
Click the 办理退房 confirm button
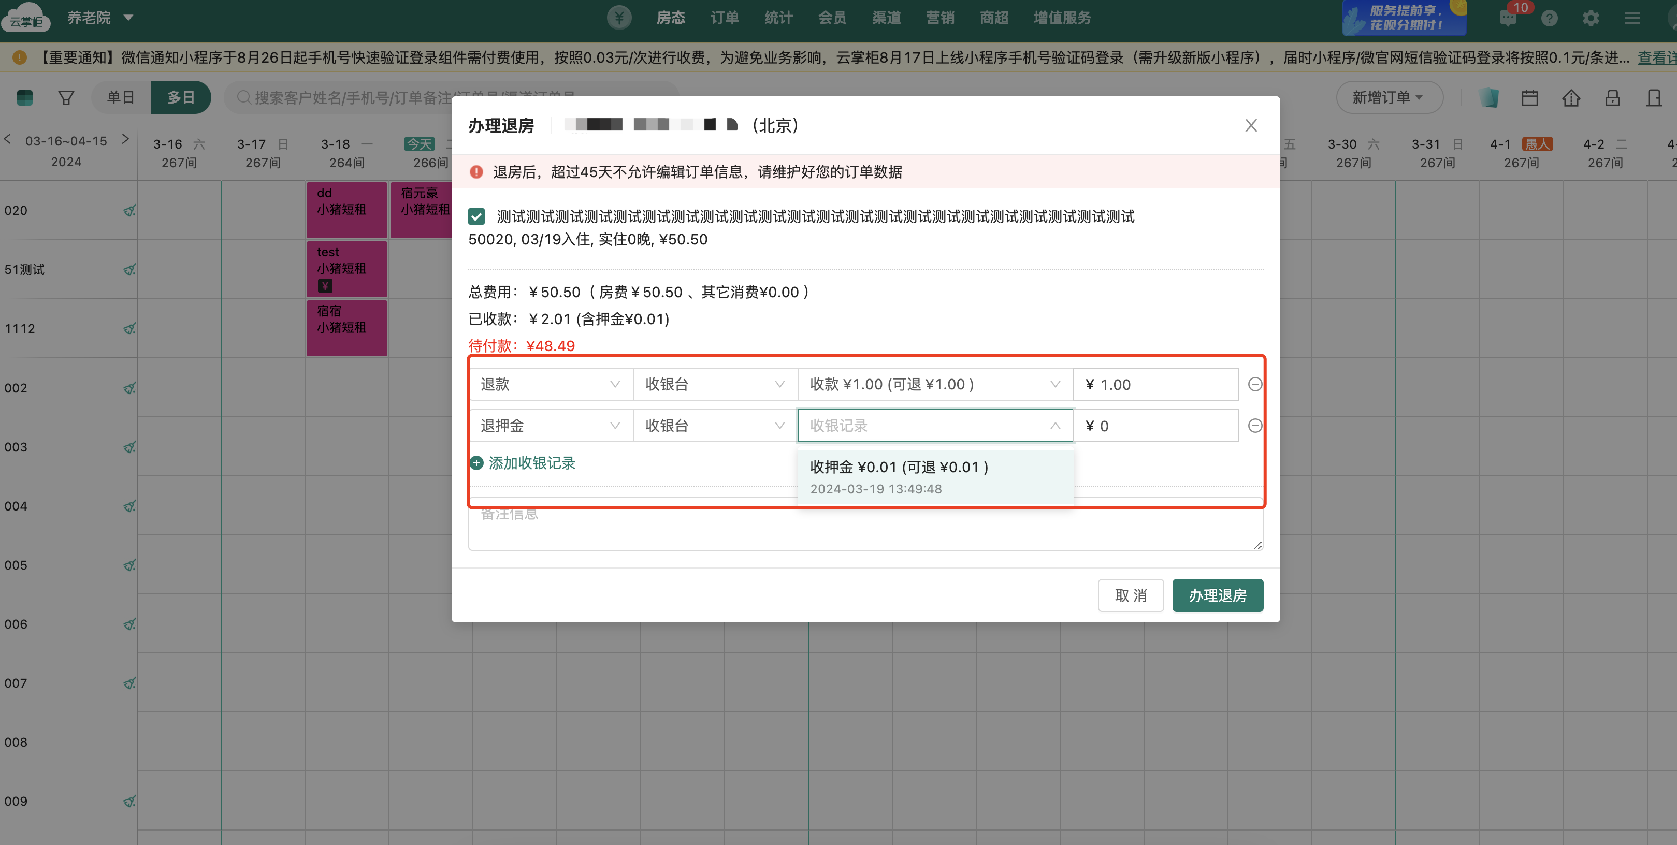coord(1218,595)
